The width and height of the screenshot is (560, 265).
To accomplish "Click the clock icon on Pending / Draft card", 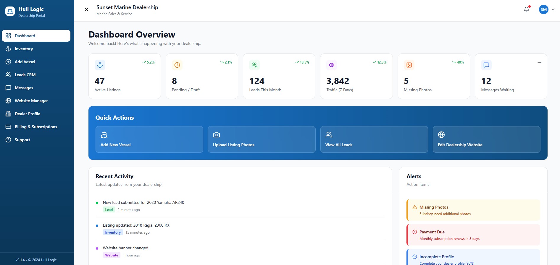I will point(177,65).
